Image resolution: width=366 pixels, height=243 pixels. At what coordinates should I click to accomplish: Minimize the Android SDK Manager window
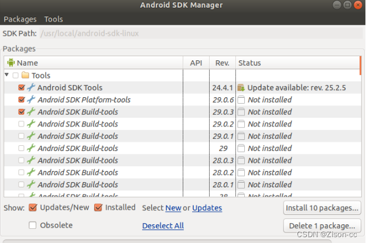pyautogui.click(x=337, y=5)
